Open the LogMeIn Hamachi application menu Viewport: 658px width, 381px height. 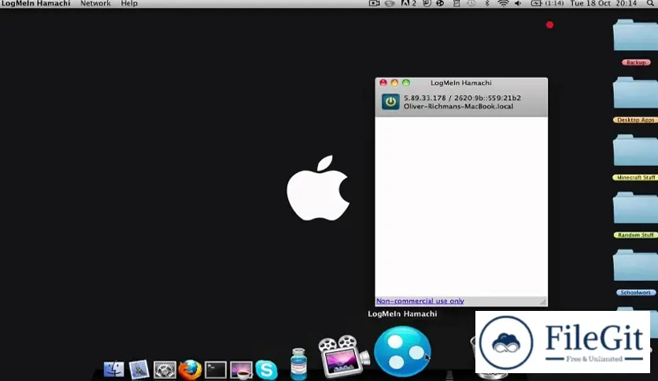point(35,3)
